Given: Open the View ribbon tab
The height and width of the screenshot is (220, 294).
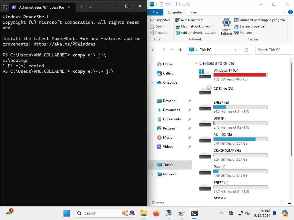Looking at the screenshot, I should click(194, 12).
